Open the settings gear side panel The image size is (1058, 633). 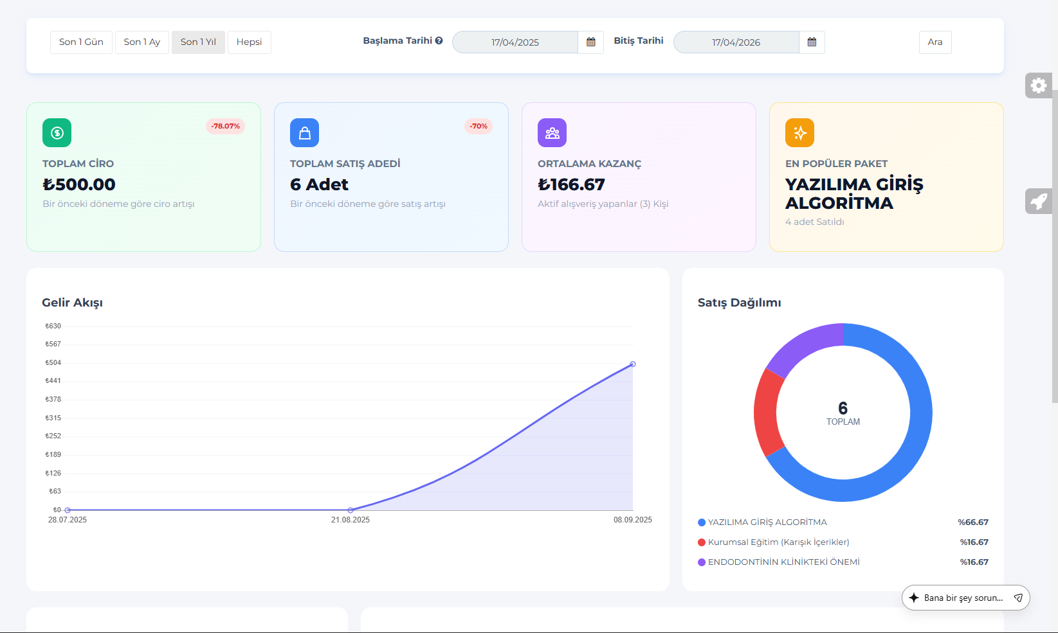tap(1038, 85)
